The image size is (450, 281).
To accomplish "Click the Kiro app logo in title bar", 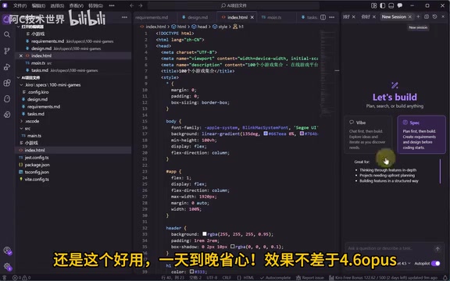I will (5, 5).
